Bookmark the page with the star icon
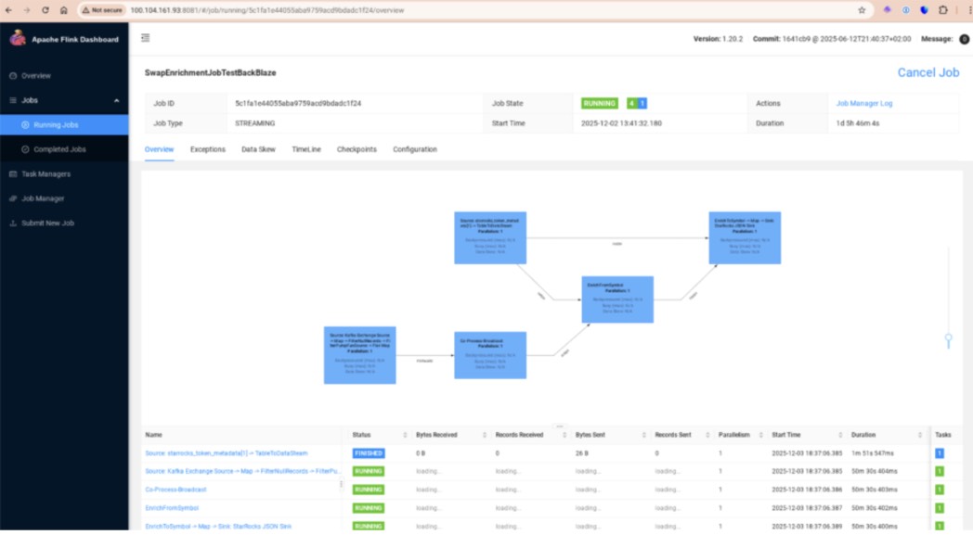The height and width of the screenshot is (535, 973). (x=862, y=10)
